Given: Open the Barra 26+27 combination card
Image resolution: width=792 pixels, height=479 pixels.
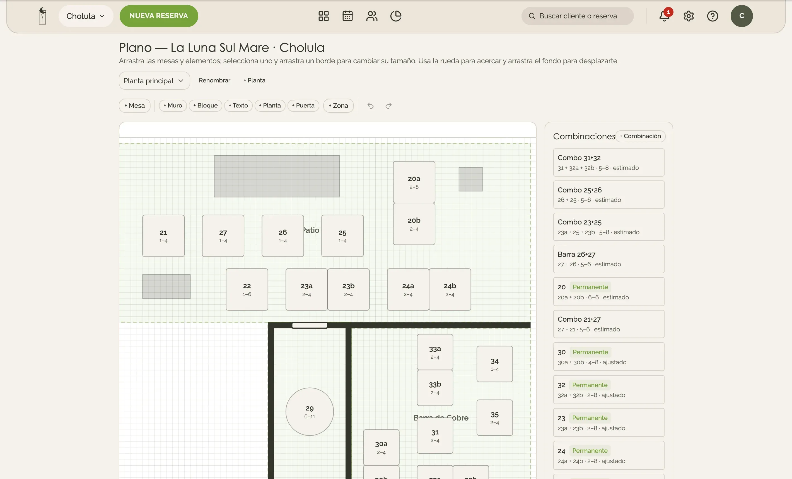Looking at the screenshot, I should [x=609, y=259].
